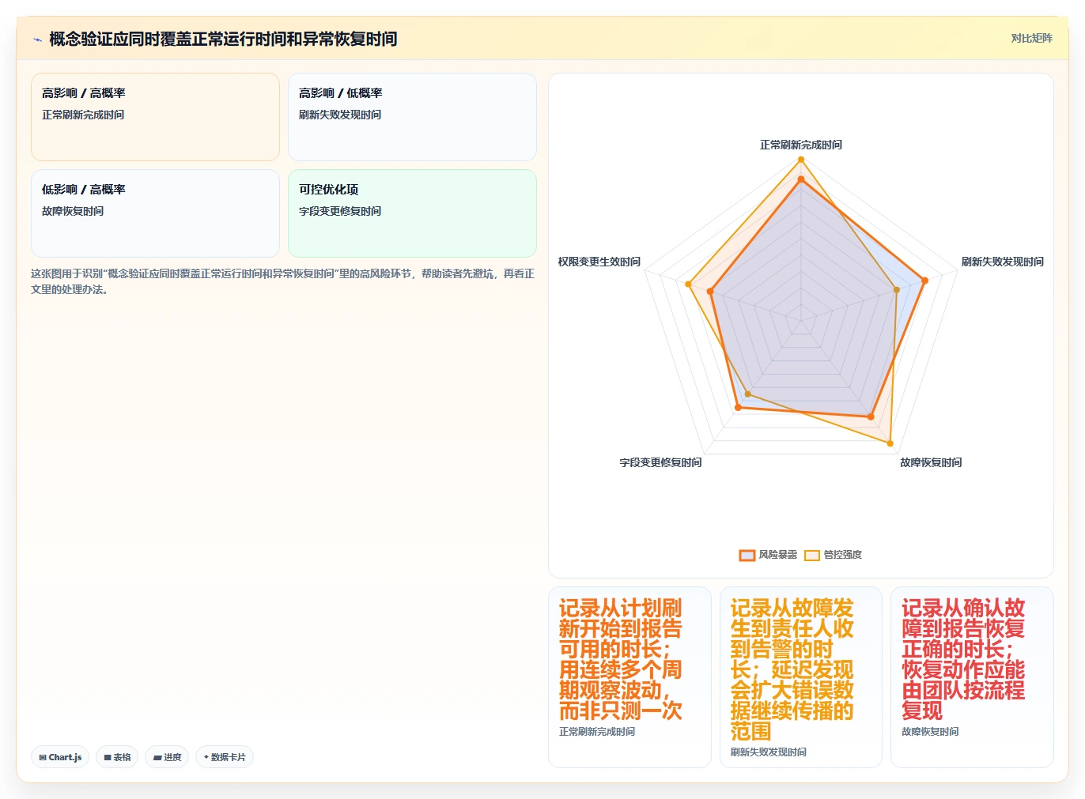Screen dimensions: 1085x799
Task: Click radar axis label 正常刷新完成时间
Action: [x=801, y=145]
